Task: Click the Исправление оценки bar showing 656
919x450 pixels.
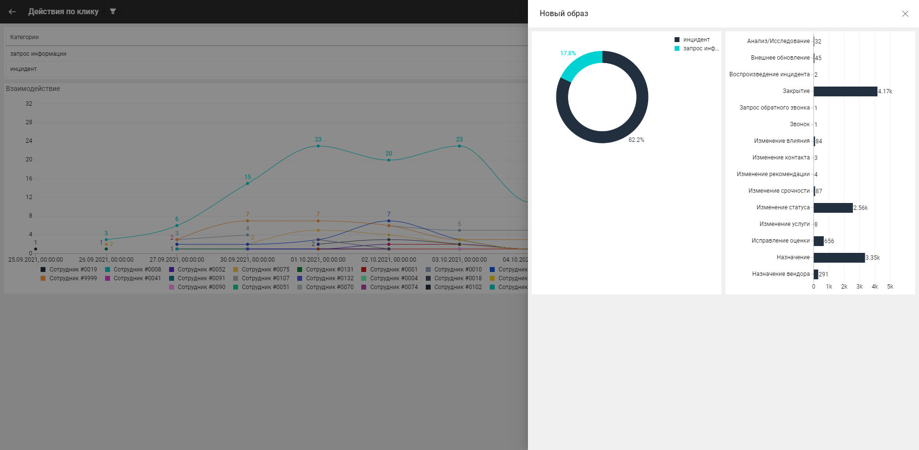Action: coord(819,241)
